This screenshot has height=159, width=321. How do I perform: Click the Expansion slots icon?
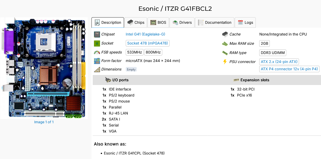pyautogui.click(x=236, y=80)
